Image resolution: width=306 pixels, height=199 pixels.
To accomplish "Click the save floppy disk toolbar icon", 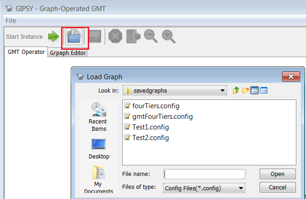I will point(95,36).
